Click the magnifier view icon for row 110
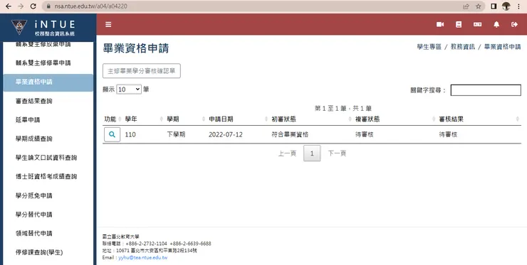527x265 pixels. (x=113, y=134)
